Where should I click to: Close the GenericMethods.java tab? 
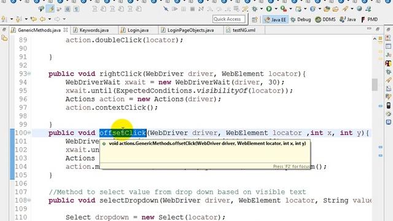click(66, 30)
